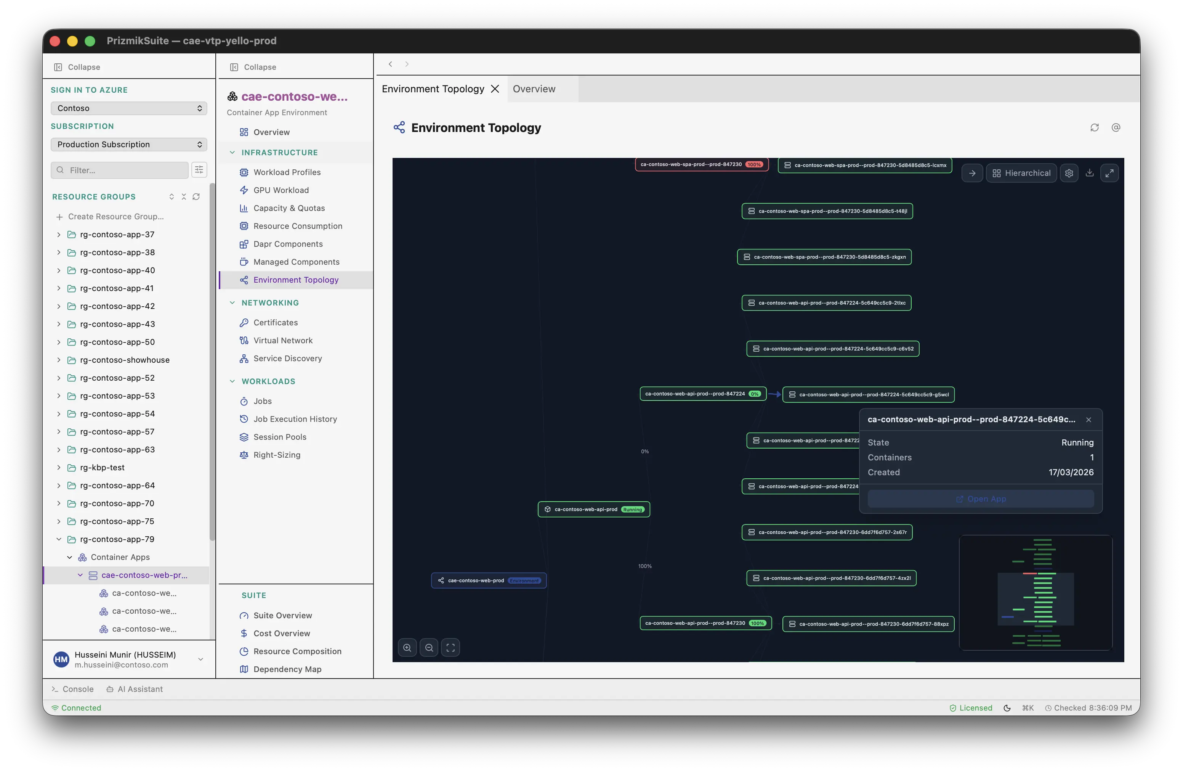Open Workload Profiles page
The width and height of the screenshot is (1183, 772).
296,172
